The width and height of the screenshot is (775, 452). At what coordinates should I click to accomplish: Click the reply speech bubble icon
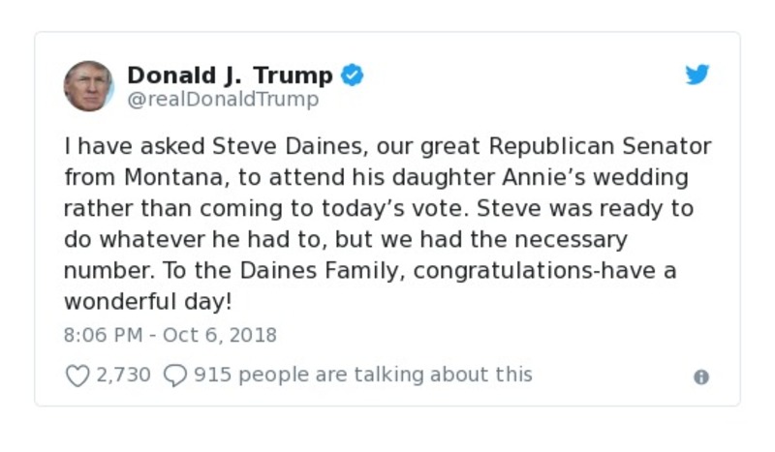[174, 376]
